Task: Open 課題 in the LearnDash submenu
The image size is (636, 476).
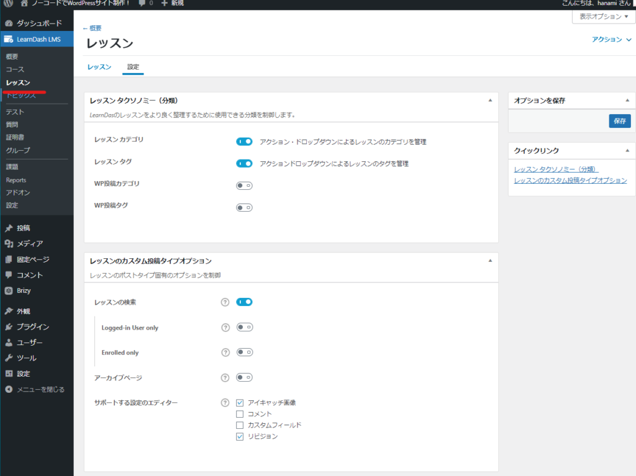Action: click(12, 167)
